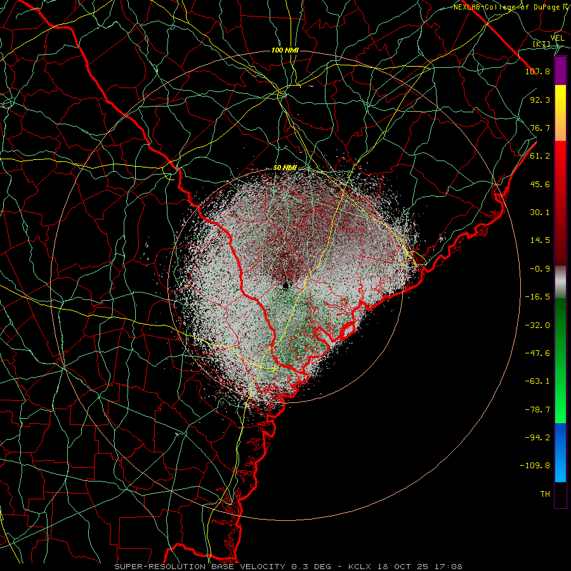571x571 pixels.
Task: Pick the blue segment of the velocity scale
Action: pos(560,452)
